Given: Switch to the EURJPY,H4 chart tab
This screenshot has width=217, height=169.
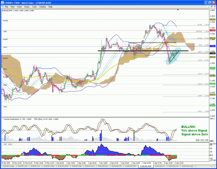Looking at the screenshot, I should (x=23, y=166).
